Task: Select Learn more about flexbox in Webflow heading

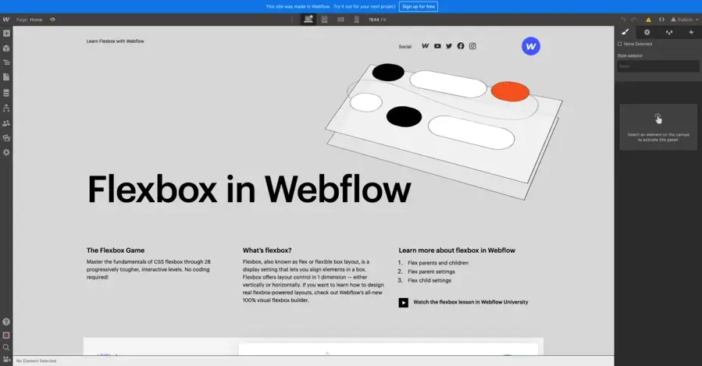Action: (x=457, y=251)
